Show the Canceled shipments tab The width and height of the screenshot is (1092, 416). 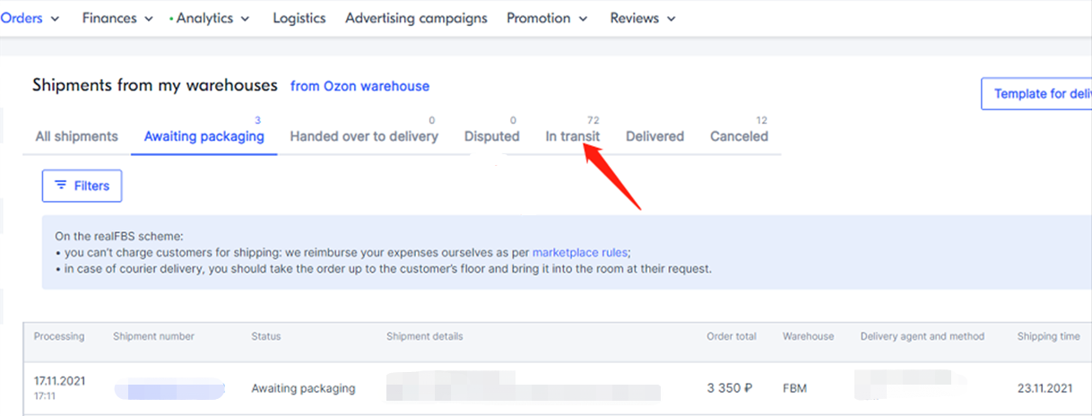click(x=739, y=136)
